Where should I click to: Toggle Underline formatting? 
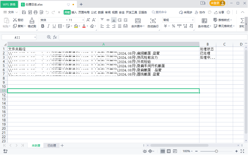coord(54,26)
